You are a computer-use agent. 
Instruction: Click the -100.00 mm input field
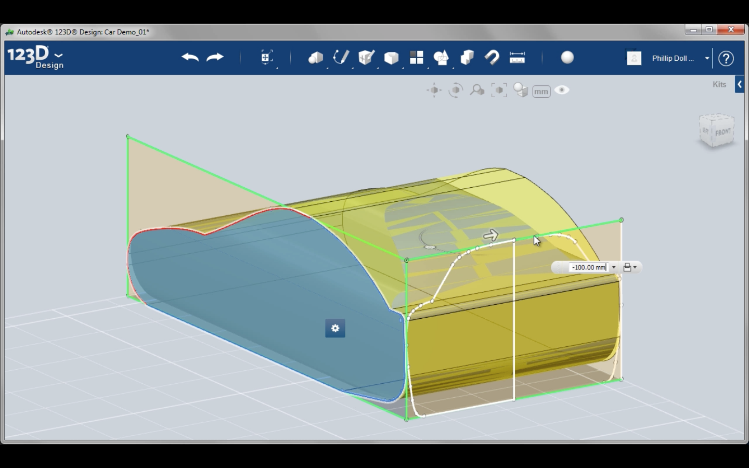pyautogui.click(x=588, y=267)
